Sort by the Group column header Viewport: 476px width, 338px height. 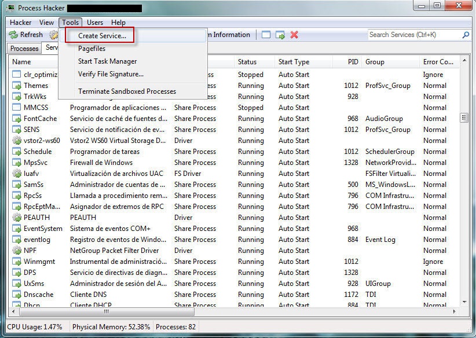pyautogui.click(x=391, y=62)
